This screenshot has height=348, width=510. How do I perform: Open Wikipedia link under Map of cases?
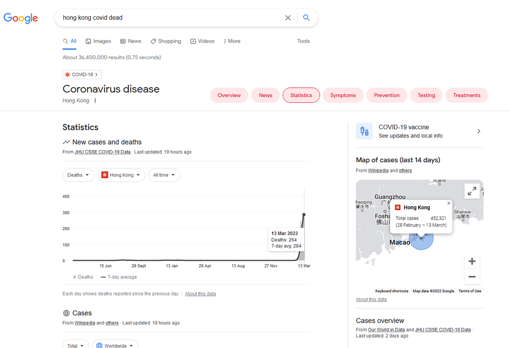[x=378, y=171]
